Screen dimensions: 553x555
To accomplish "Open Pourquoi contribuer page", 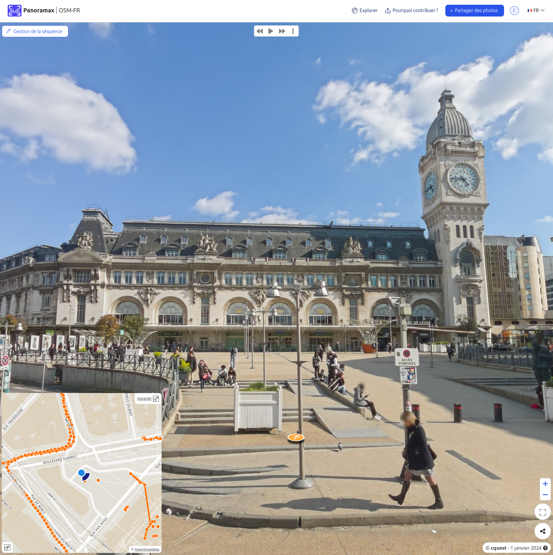I will pyautogui.click(x=411, y=11).
